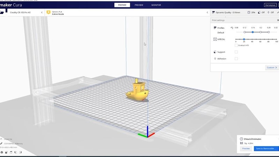
Task: Select the 3D perspective view cube icon
Action: pyautogui.click(x=2, y=152)
